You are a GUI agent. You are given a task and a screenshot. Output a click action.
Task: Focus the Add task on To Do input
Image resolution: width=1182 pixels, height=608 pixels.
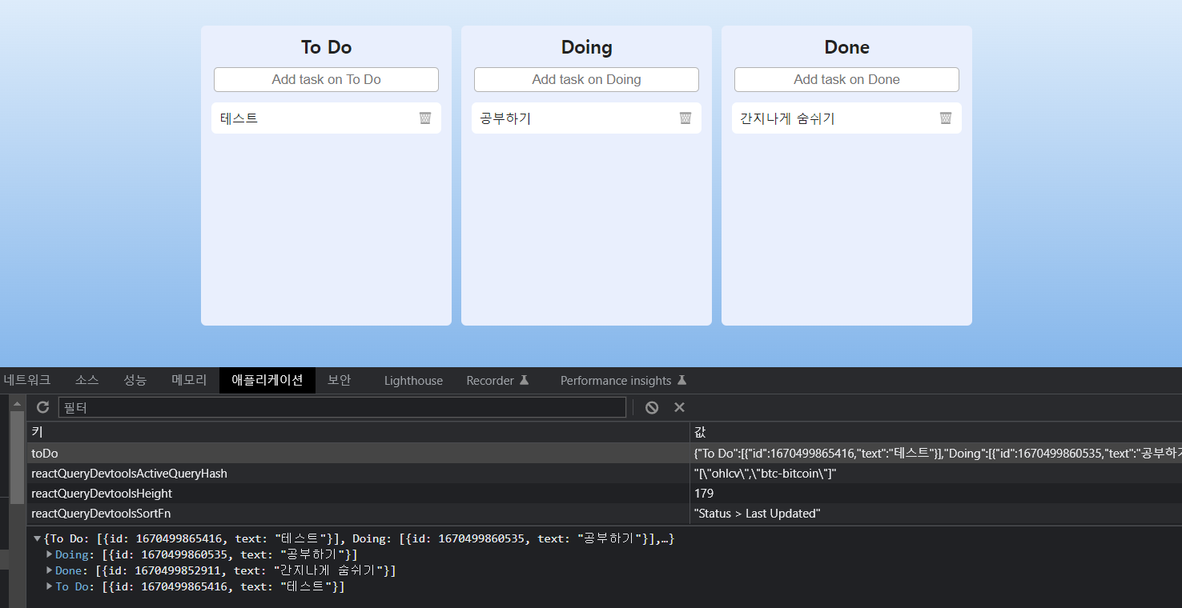click(x=326, y=79)
